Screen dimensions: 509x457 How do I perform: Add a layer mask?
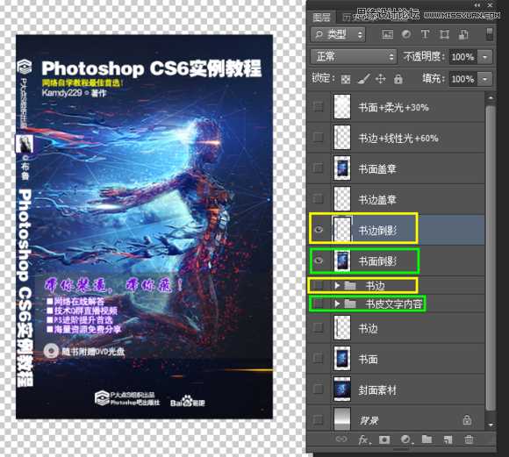pos(384,439)
